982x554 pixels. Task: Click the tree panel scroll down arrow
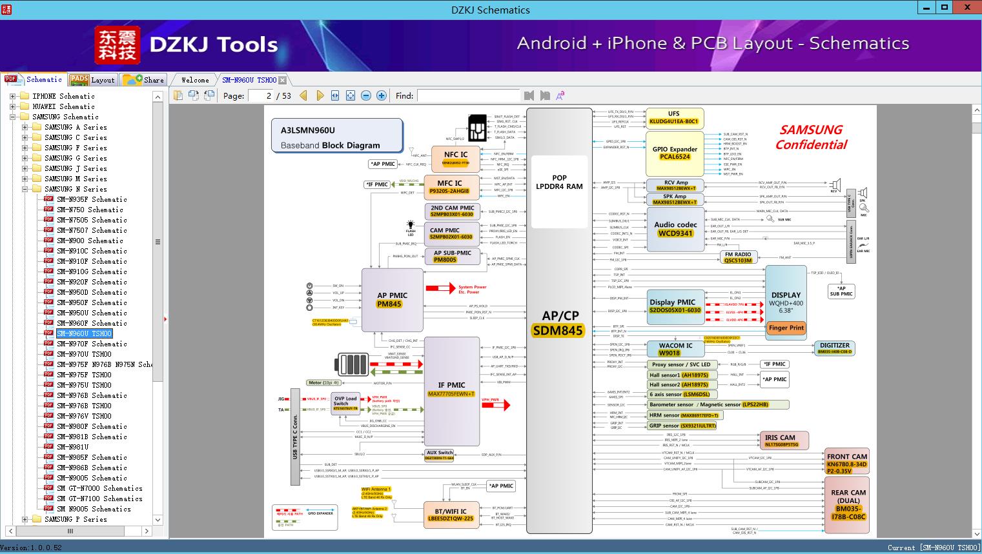click(x=158, y=520)
